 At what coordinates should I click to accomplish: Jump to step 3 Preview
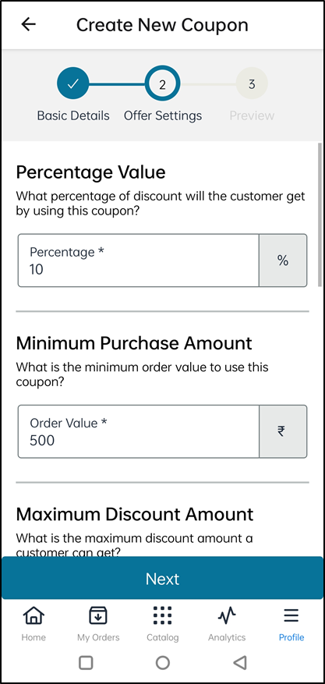coord(252,83)
